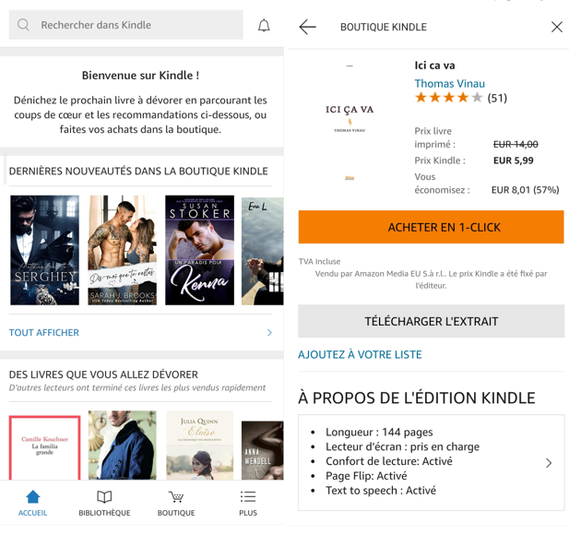Open Julia Quinn's Eloïse book cover
The image size is (569, 535).
click(x=199, y=446)
